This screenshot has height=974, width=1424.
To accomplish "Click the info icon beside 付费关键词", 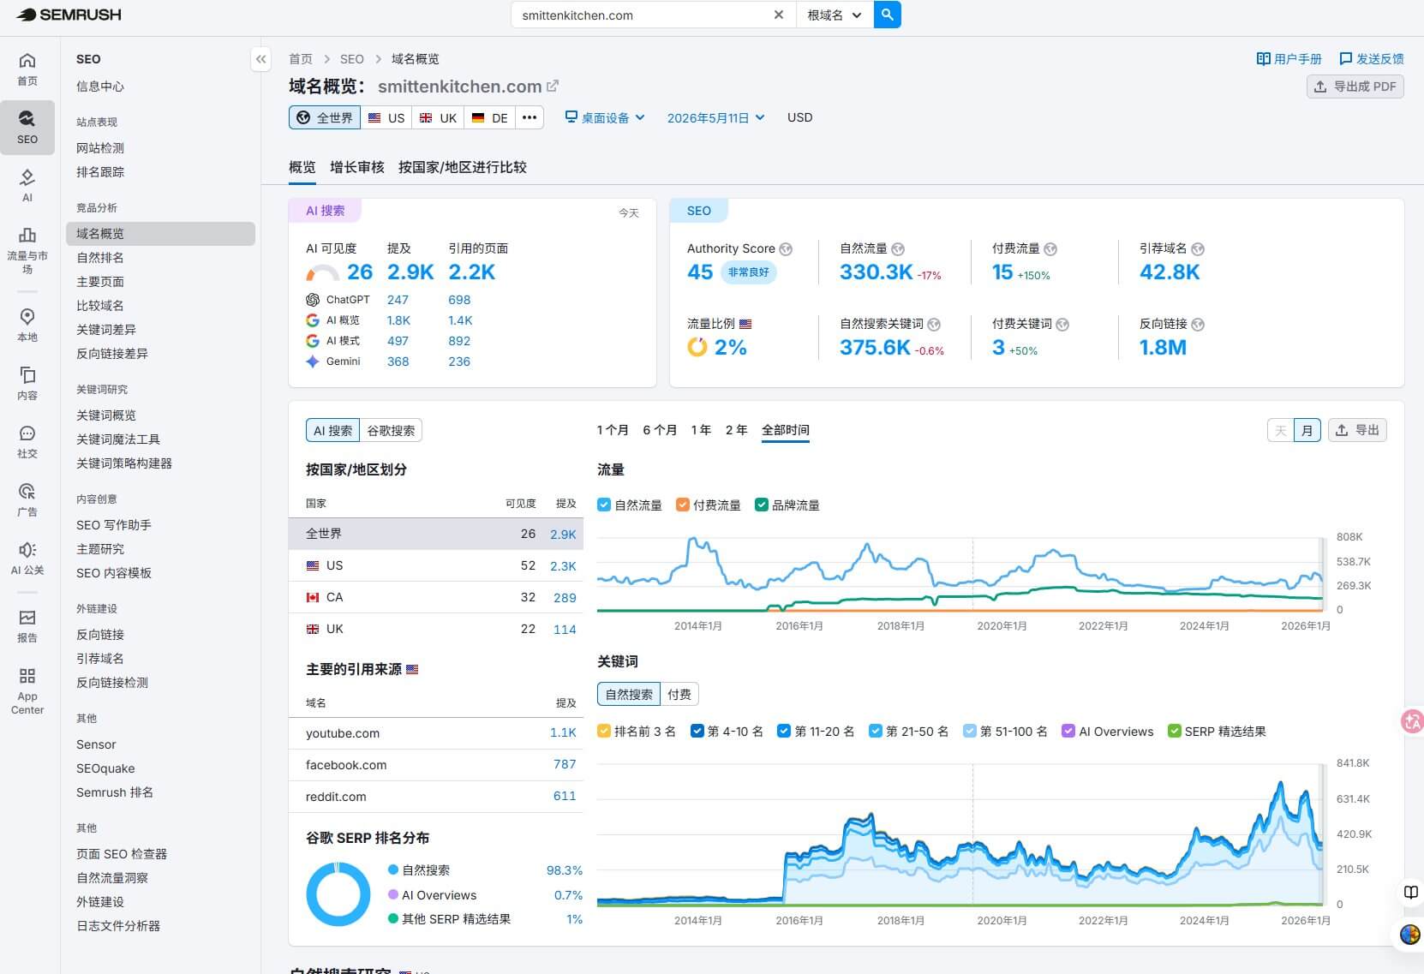I will tap(1062, 325).
